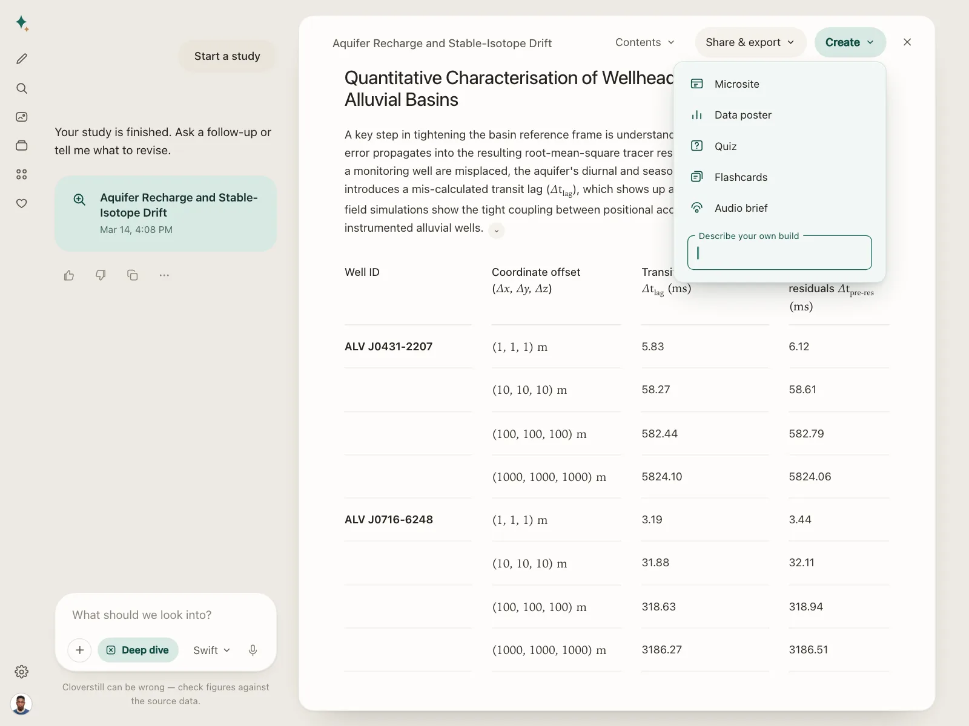Image resolution: width=969 pixels, height=726 pixels.
Task: Click the 6.12 residual value
Action: [x=799, y=347]
